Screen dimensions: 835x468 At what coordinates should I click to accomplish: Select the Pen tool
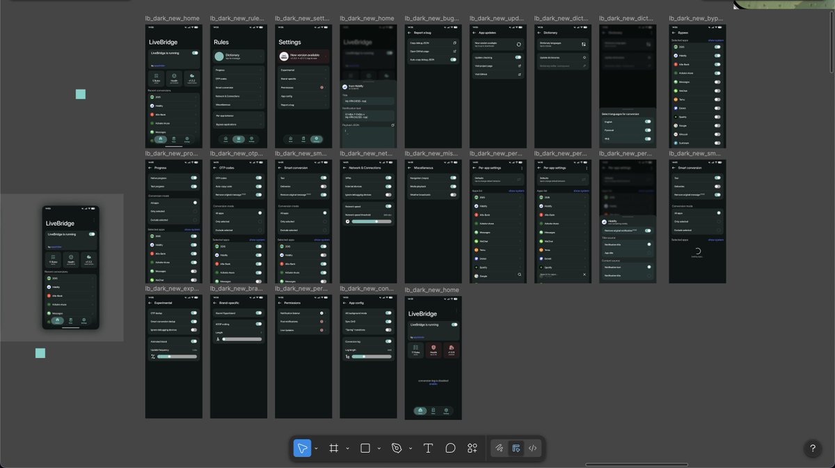click(397, 448)
